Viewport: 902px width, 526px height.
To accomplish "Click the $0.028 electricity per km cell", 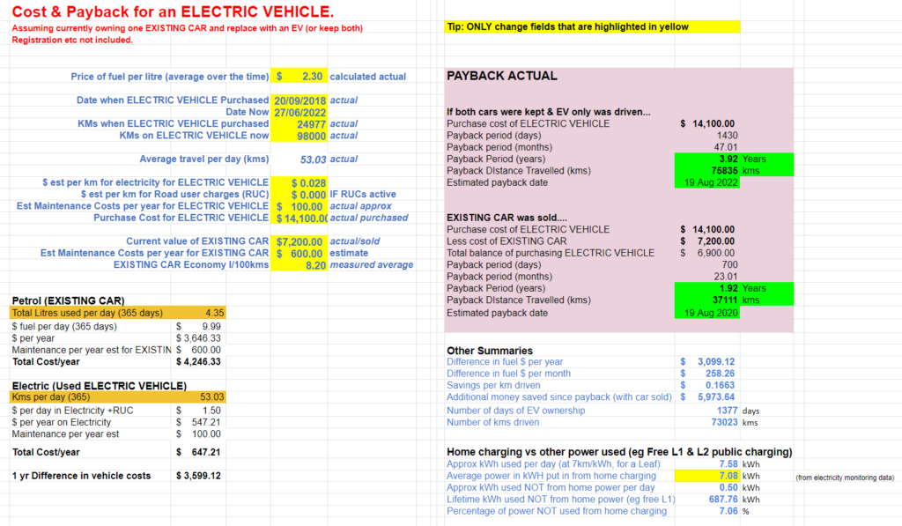I will click(x=299, y=182).
